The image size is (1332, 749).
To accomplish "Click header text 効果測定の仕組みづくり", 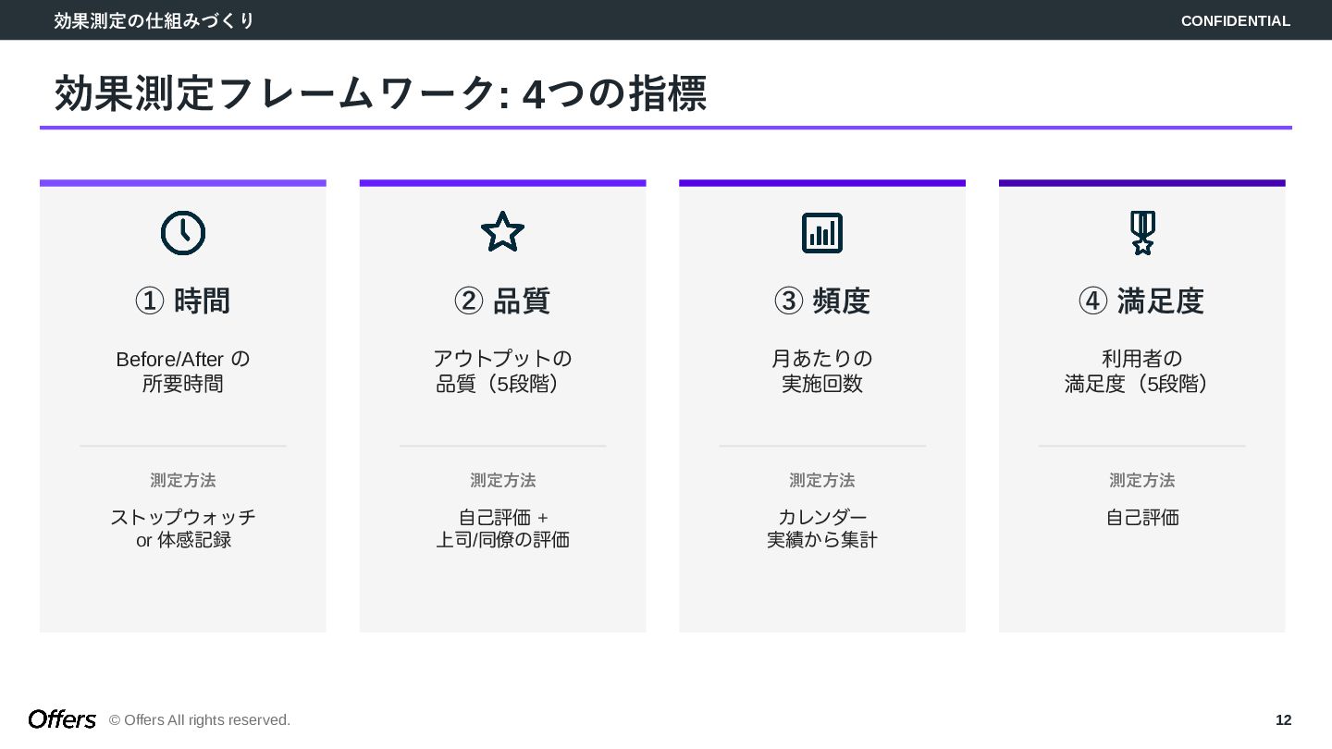I will [x=154, y=20].
